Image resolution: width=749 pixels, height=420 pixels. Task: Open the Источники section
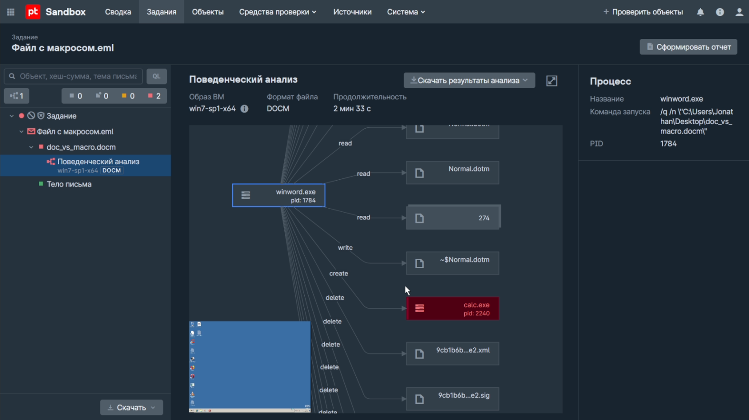(x=352, y=12)
